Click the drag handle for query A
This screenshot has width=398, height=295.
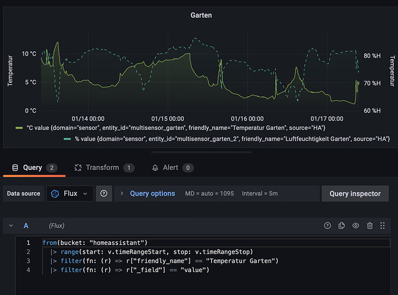pyautogui.click(x=383, y=225)
